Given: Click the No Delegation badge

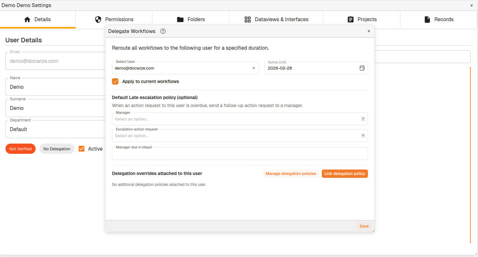Looking at the screenshot, I should click(57, 149).
